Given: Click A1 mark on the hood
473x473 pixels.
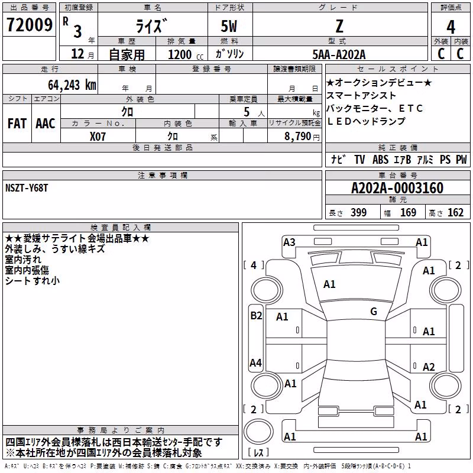Looking at the screenshot, I should pos(329,284).
